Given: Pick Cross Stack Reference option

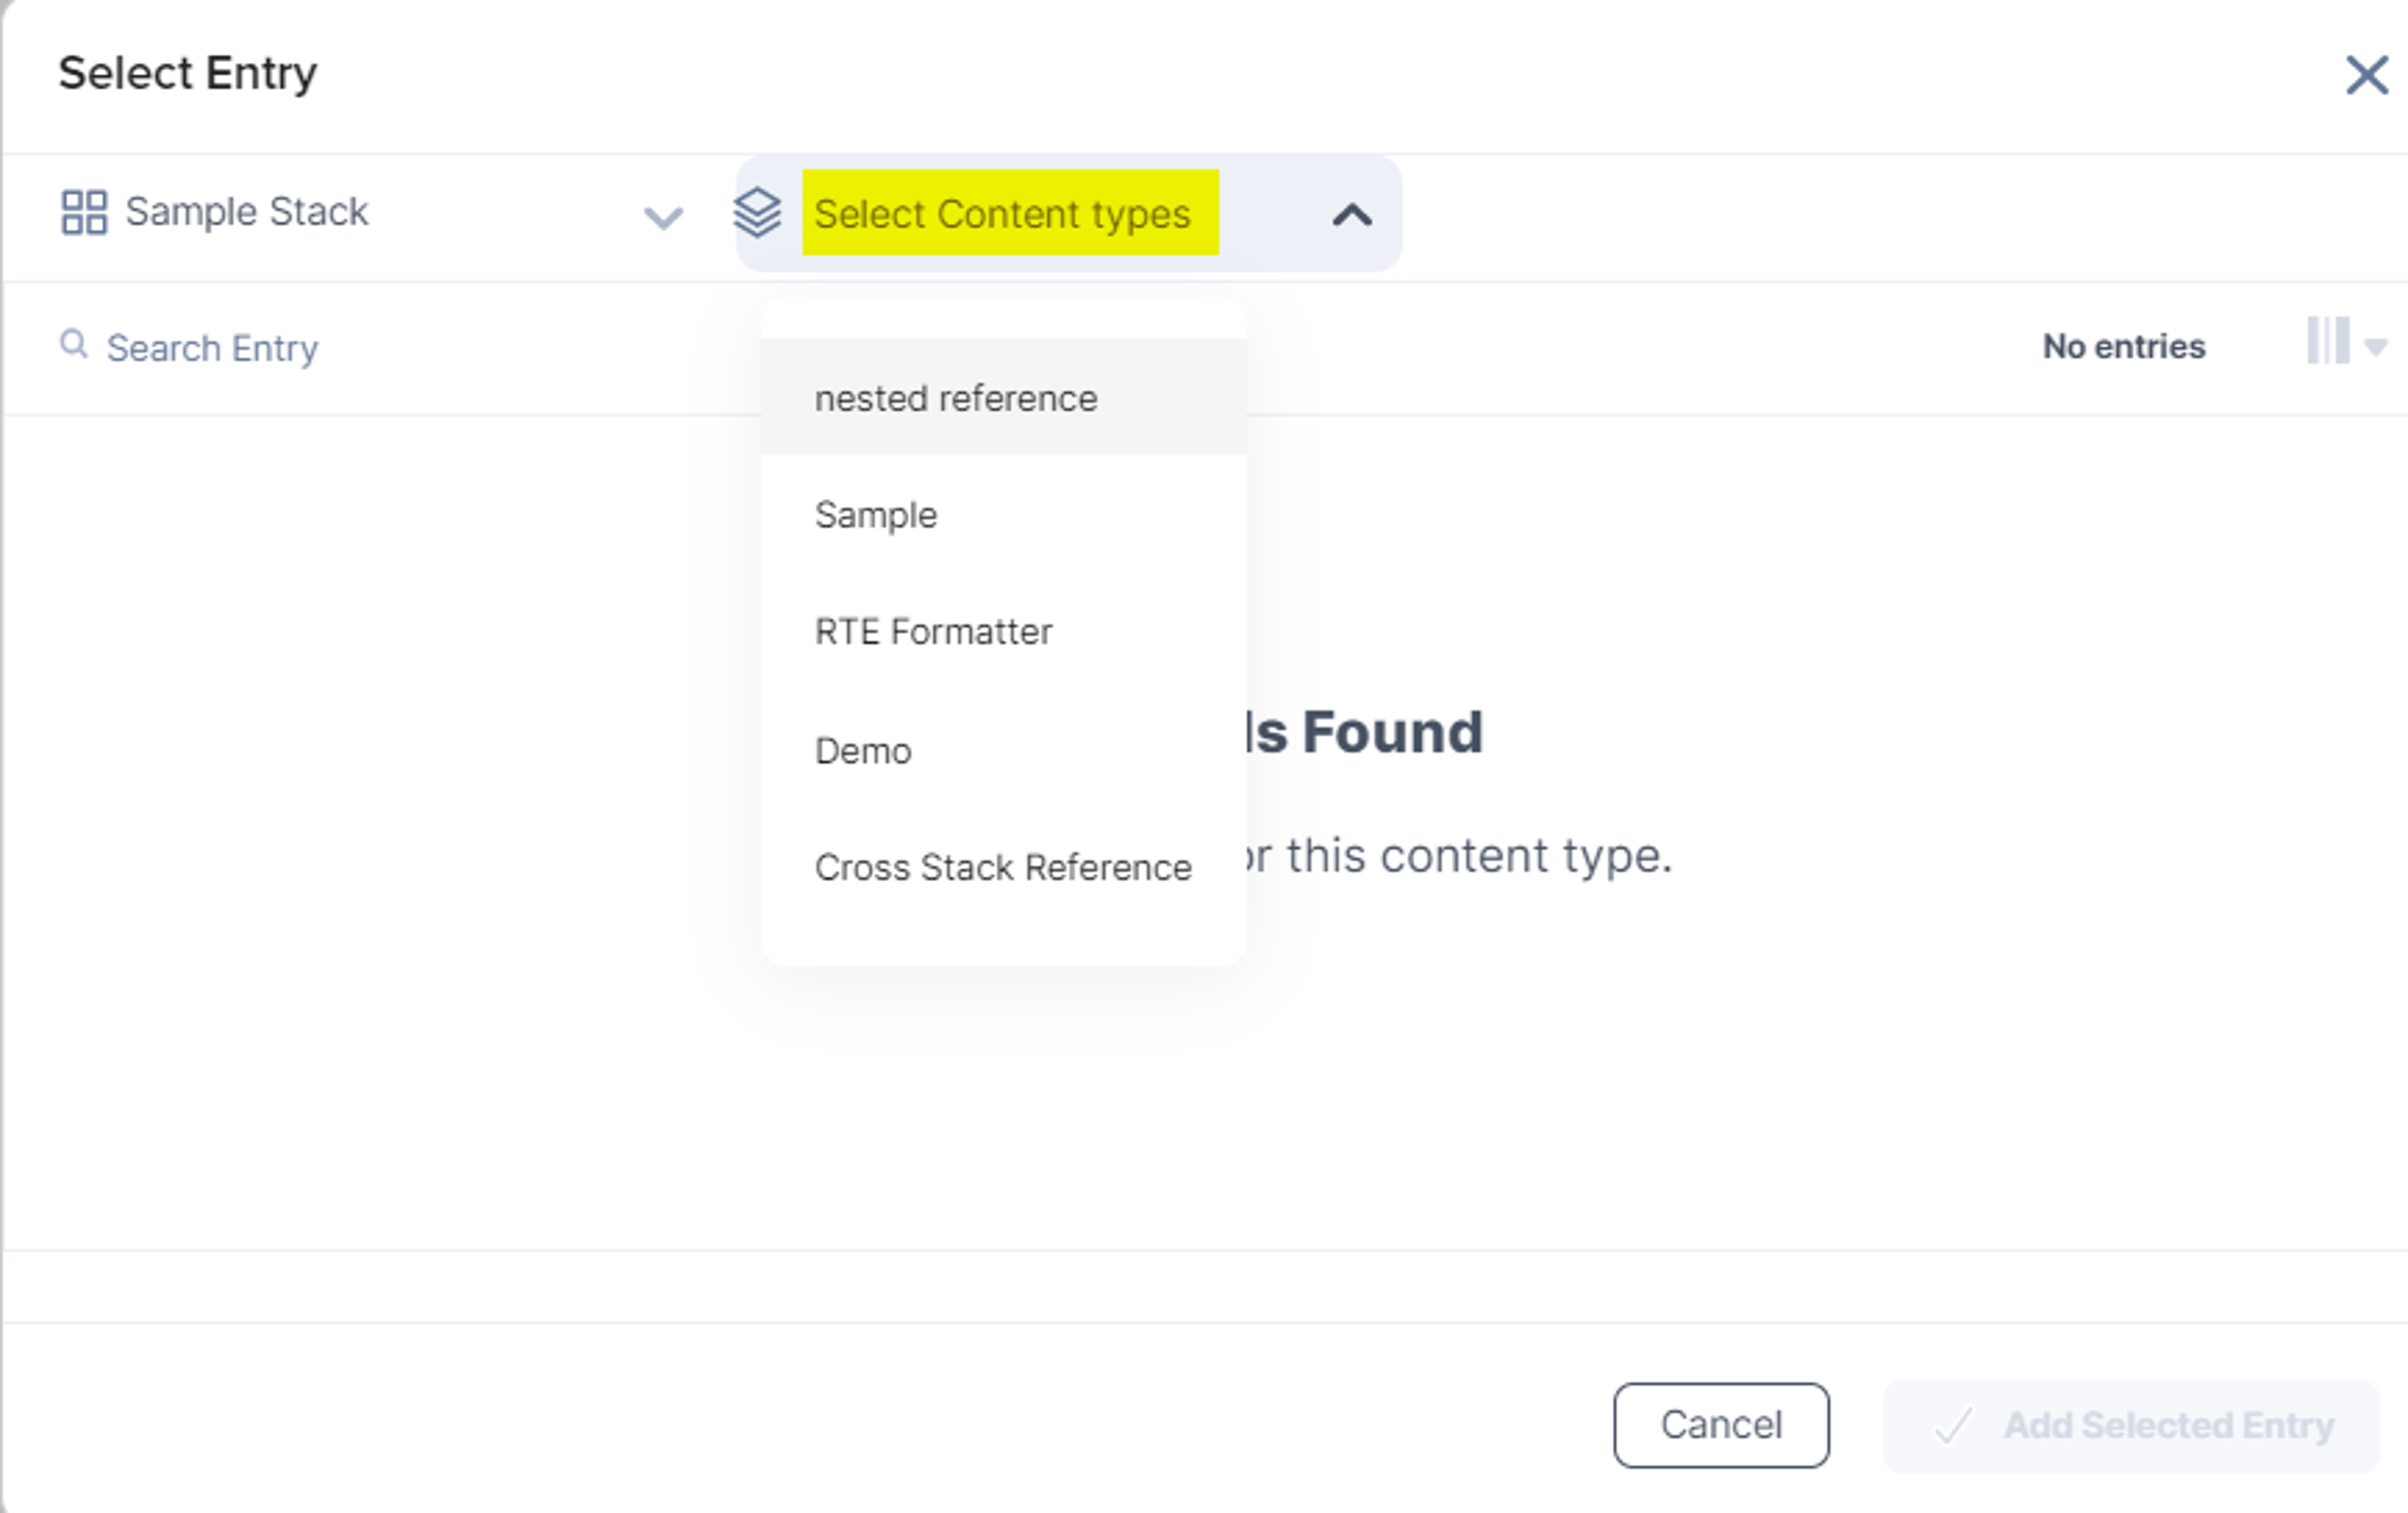Looking at the screenshot, I should tap(1003, 867).
